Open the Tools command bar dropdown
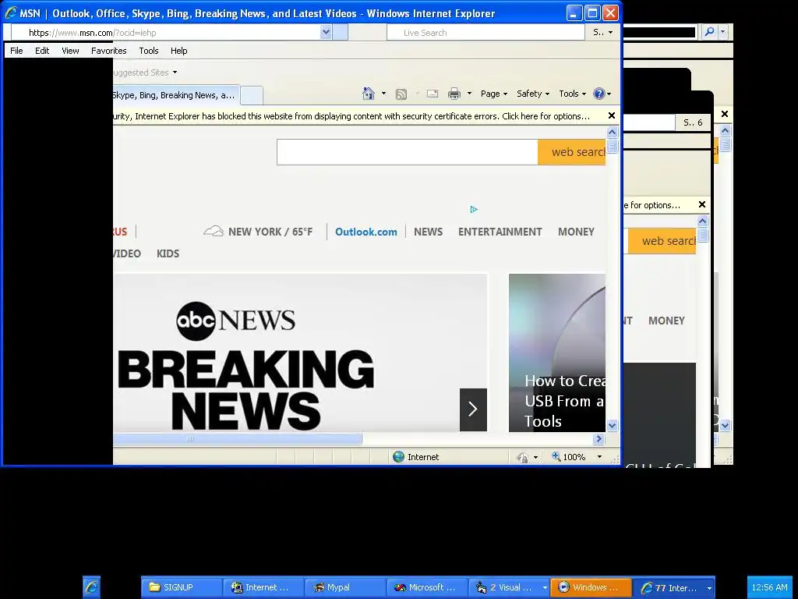Screen dimensions: 798x599 573,94
